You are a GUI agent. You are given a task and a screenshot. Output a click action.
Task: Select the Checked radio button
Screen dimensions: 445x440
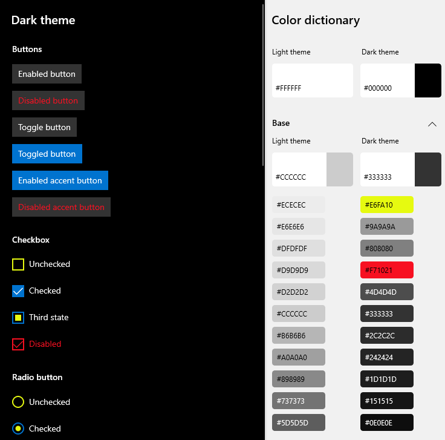coord(18,429)
